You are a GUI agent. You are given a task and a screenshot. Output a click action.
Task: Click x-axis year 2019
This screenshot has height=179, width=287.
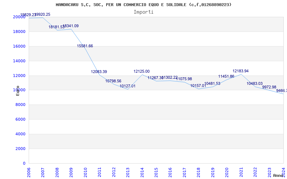tap(213, 172)
